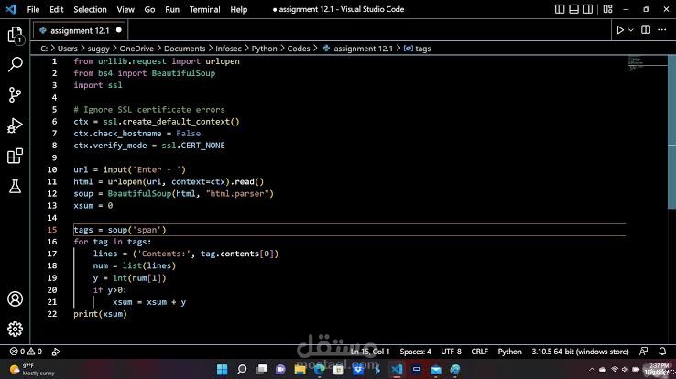
Task: Open the Accounts menu in the activity bar
Action: pyautogui.click(x=15, y=298)
